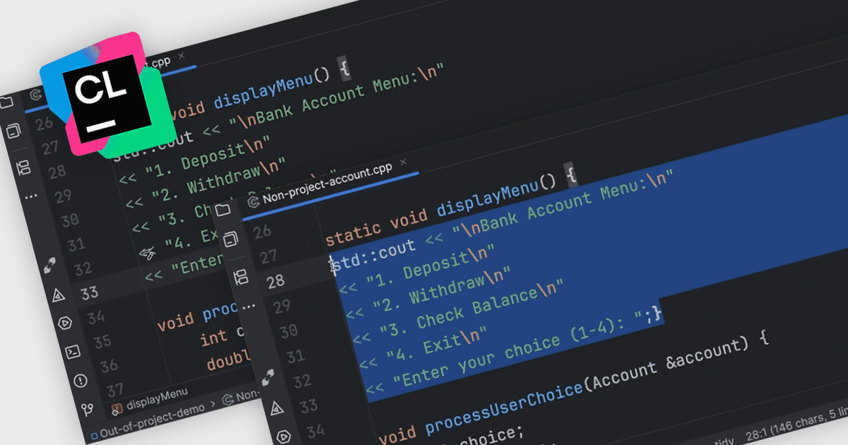
Task: Open Git tool window in back window
Action: point(86,408)
